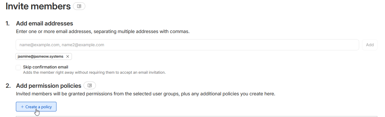Open the documentation icon beside Invite members heading
Screen dimensions: 385x117
click(79, 6)
